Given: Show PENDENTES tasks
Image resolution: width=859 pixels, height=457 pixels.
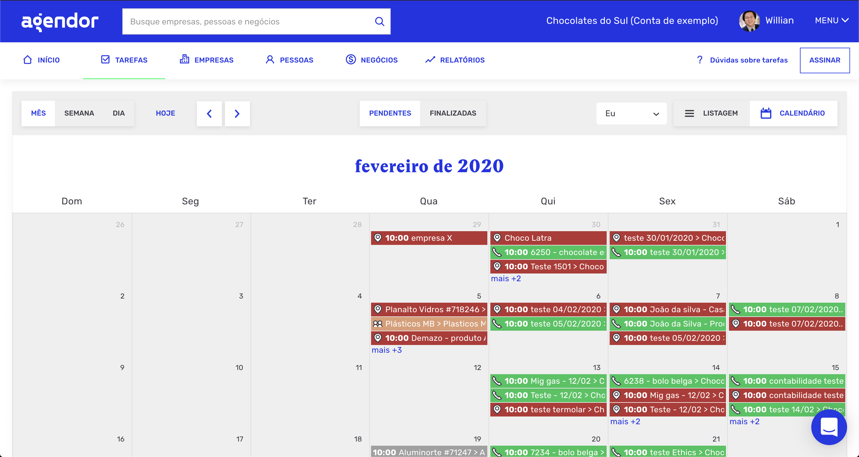Looking at the screenshot, I should coord(390,113).
